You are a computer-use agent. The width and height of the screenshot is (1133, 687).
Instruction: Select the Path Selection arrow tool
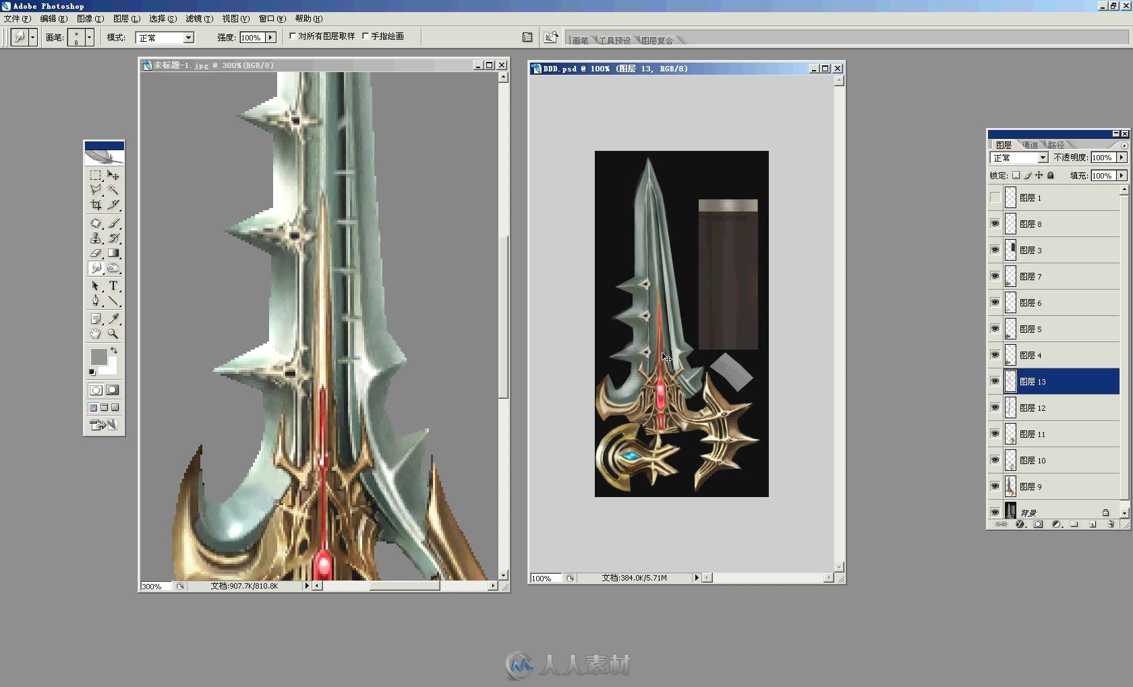pos(96,286)
